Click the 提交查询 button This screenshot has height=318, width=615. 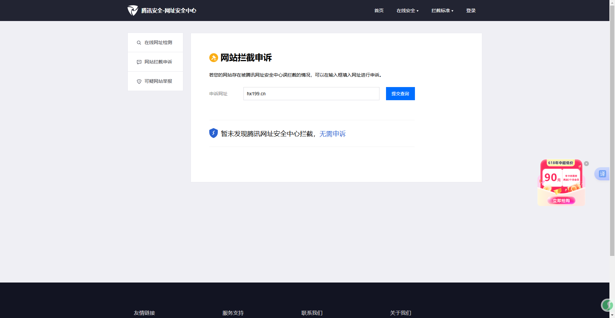tap(400, 94)
